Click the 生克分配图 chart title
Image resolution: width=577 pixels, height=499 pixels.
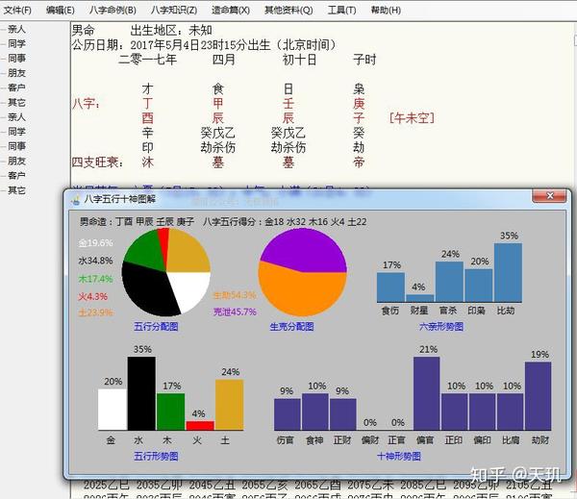[291, 326]
